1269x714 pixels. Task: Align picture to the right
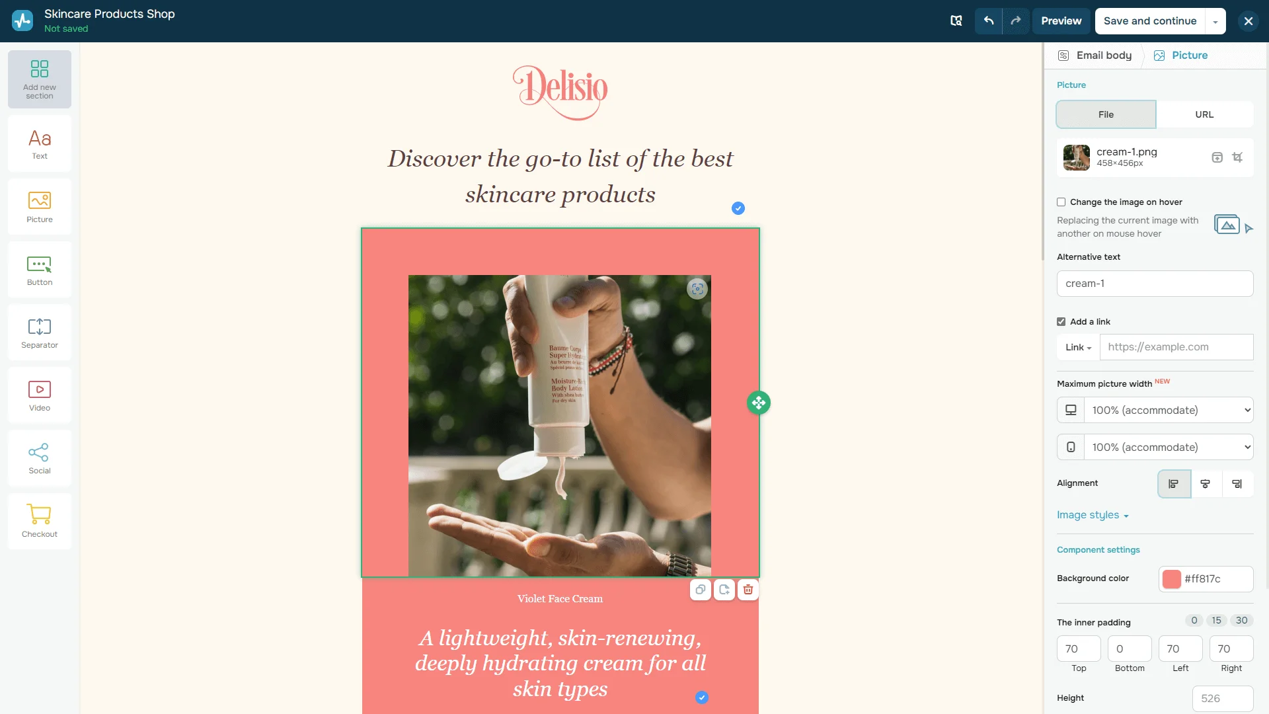click(x=1237, y=484)
